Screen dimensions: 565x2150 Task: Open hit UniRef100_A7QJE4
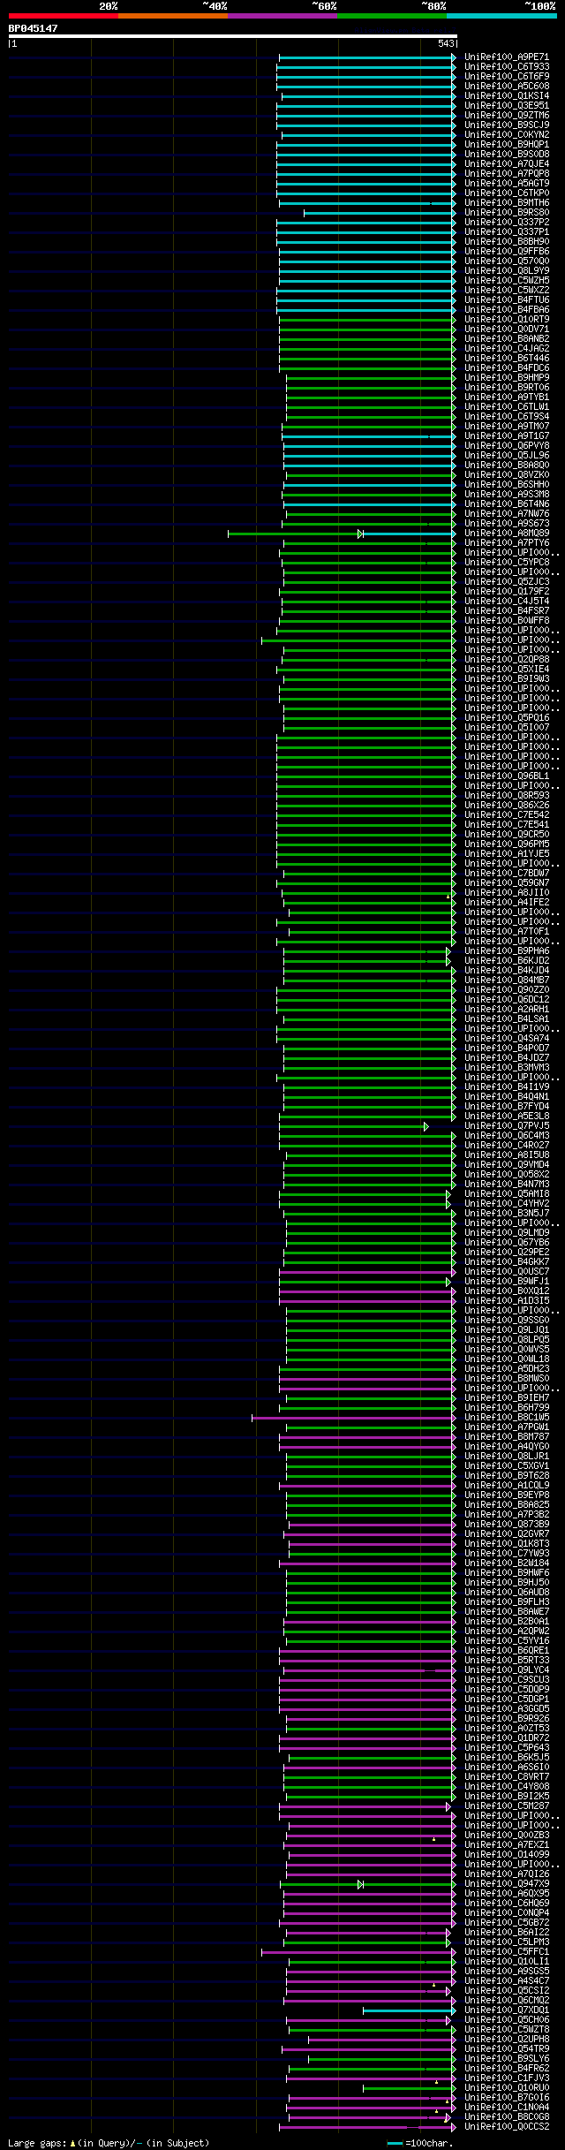click(x=507, y=164)
